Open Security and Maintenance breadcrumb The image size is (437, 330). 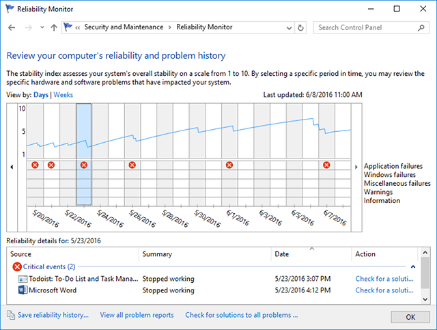click(x=124, y=27)
